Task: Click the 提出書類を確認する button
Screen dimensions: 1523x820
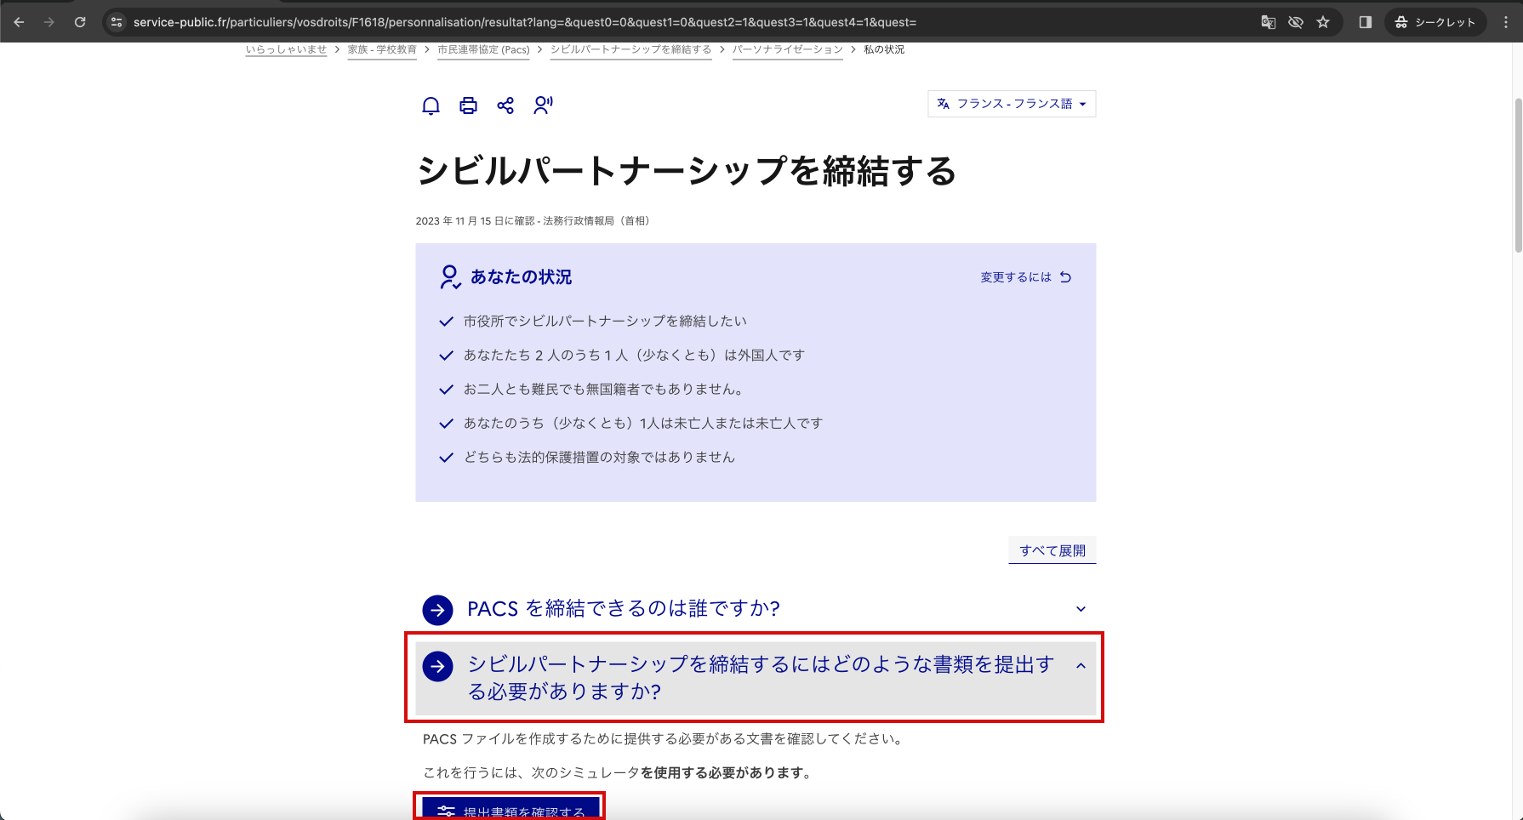Action: pos(511,809)
